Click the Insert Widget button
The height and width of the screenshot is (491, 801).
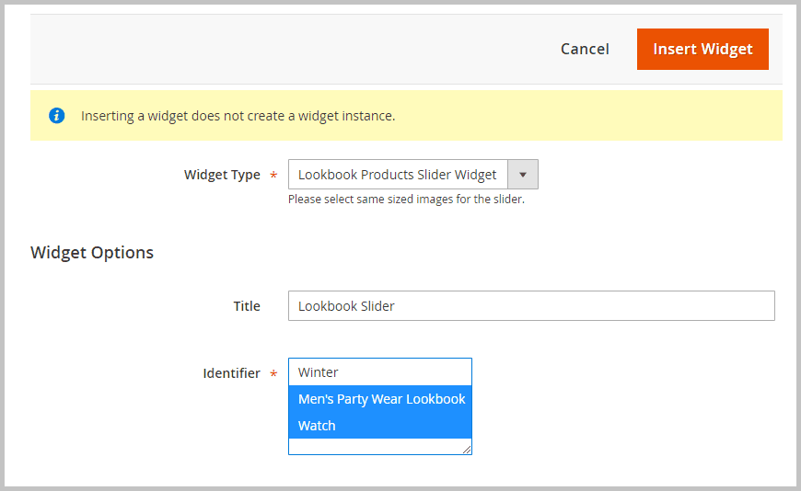click(x=702, y=49)
